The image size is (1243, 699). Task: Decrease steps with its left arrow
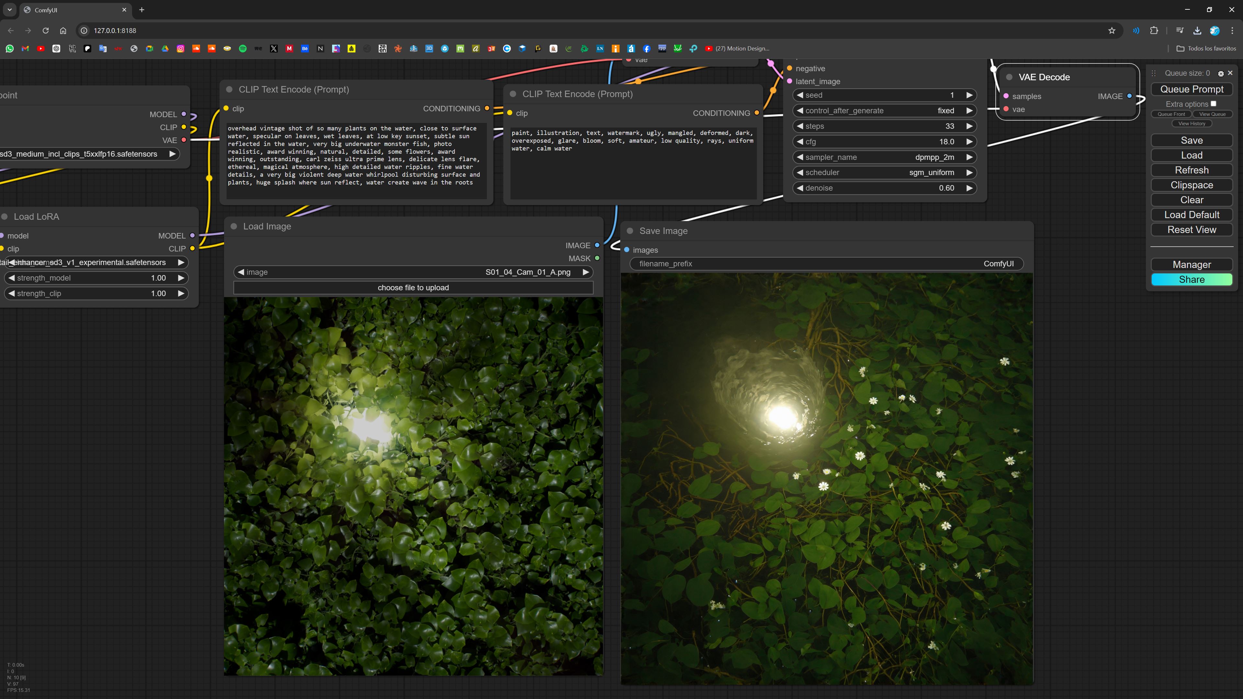pos(800,127)
